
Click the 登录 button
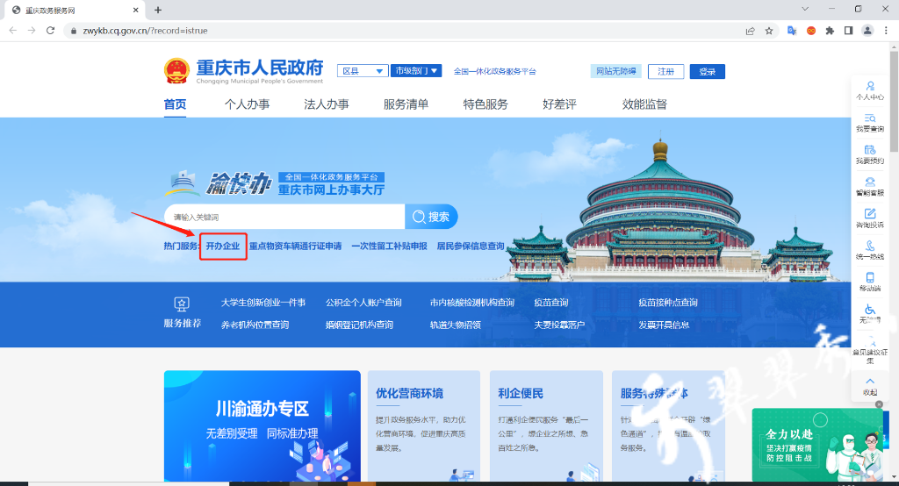click(707, 72)
